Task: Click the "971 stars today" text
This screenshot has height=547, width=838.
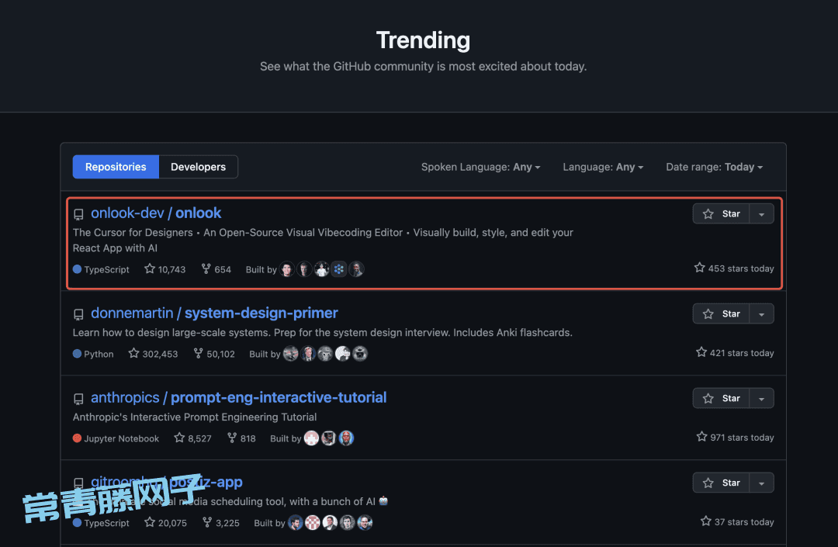Action: tap(735, 437)
